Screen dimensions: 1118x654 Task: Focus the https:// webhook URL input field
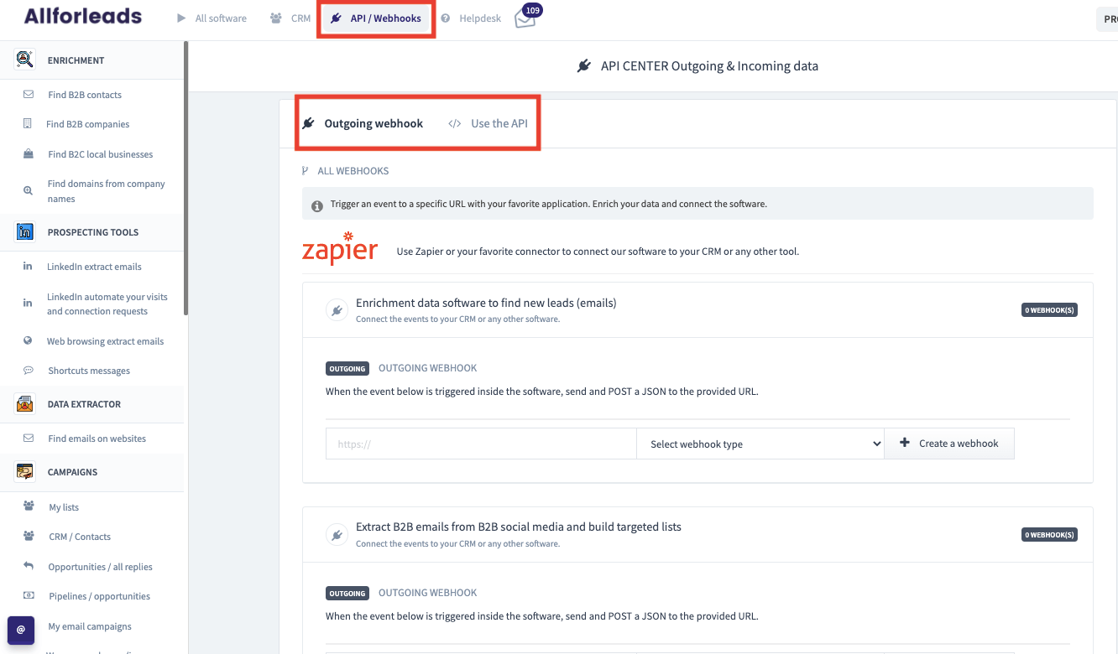481,444
